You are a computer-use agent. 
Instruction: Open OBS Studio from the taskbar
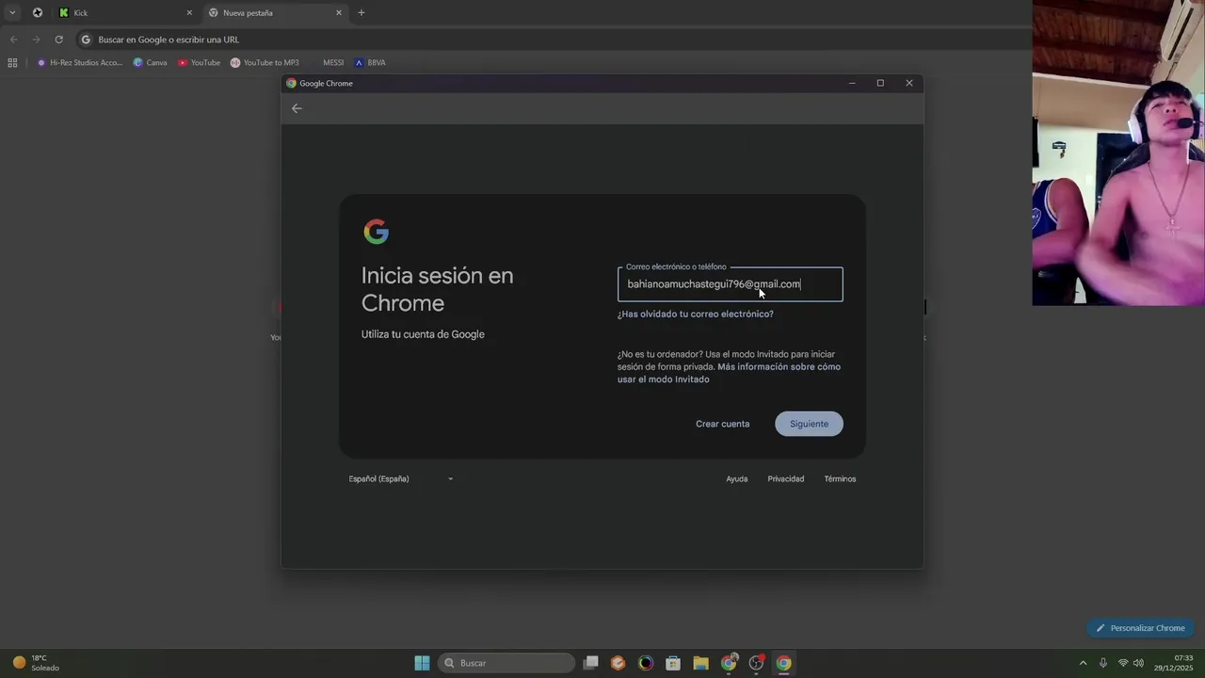tap(756, 663)
